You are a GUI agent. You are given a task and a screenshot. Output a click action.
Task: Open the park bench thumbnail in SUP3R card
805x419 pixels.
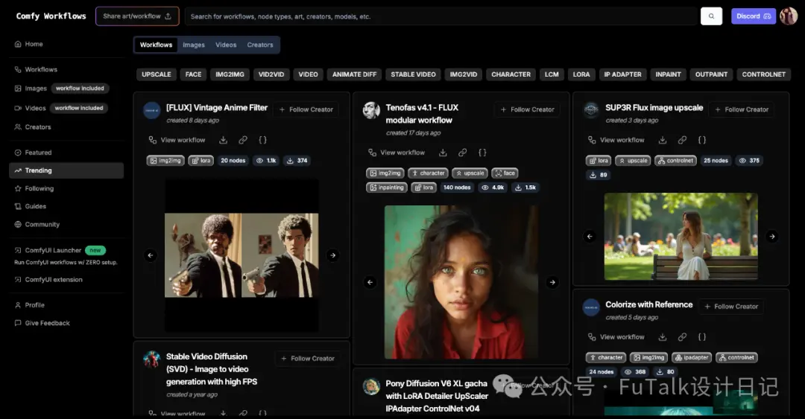pyautogui.click(x=681, y=237)
